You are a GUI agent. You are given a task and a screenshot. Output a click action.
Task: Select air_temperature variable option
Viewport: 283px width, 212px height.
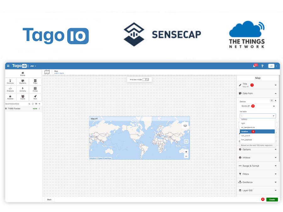tap(257, 128)
